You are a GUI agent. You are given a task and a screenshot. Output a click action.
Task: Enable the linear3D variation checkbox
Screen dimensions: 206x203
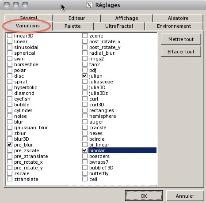click(10, 36)
